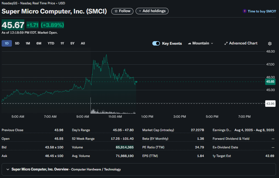The width and height of the screenshot is (279, 178).
Task: Open the Time to buy SMCI? link
Action: pos(262,11)
